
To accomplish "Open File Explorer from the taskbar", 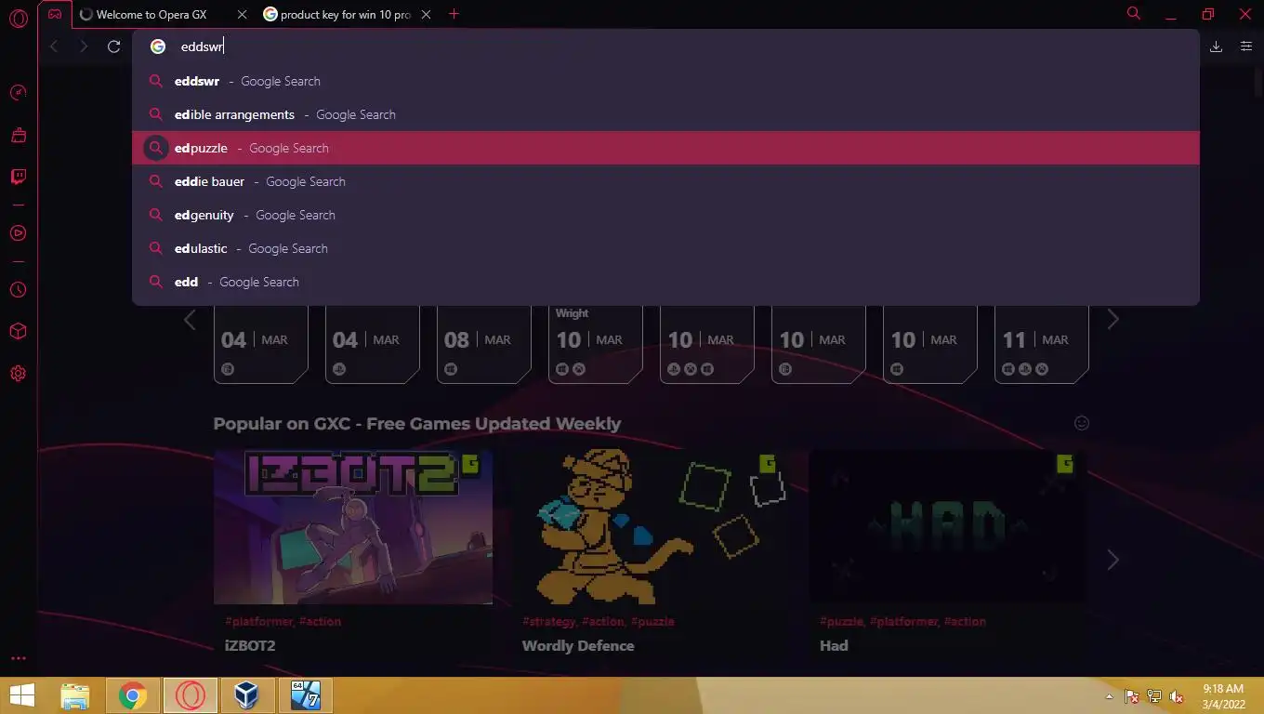I will click(x=75, y=695).
